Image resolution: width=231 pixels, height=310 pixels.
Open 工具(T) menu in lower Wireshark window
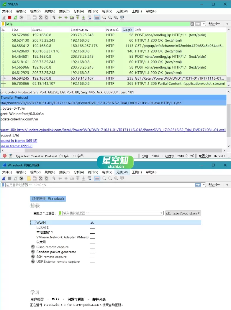pyautogui.click(x=137, y=172)
